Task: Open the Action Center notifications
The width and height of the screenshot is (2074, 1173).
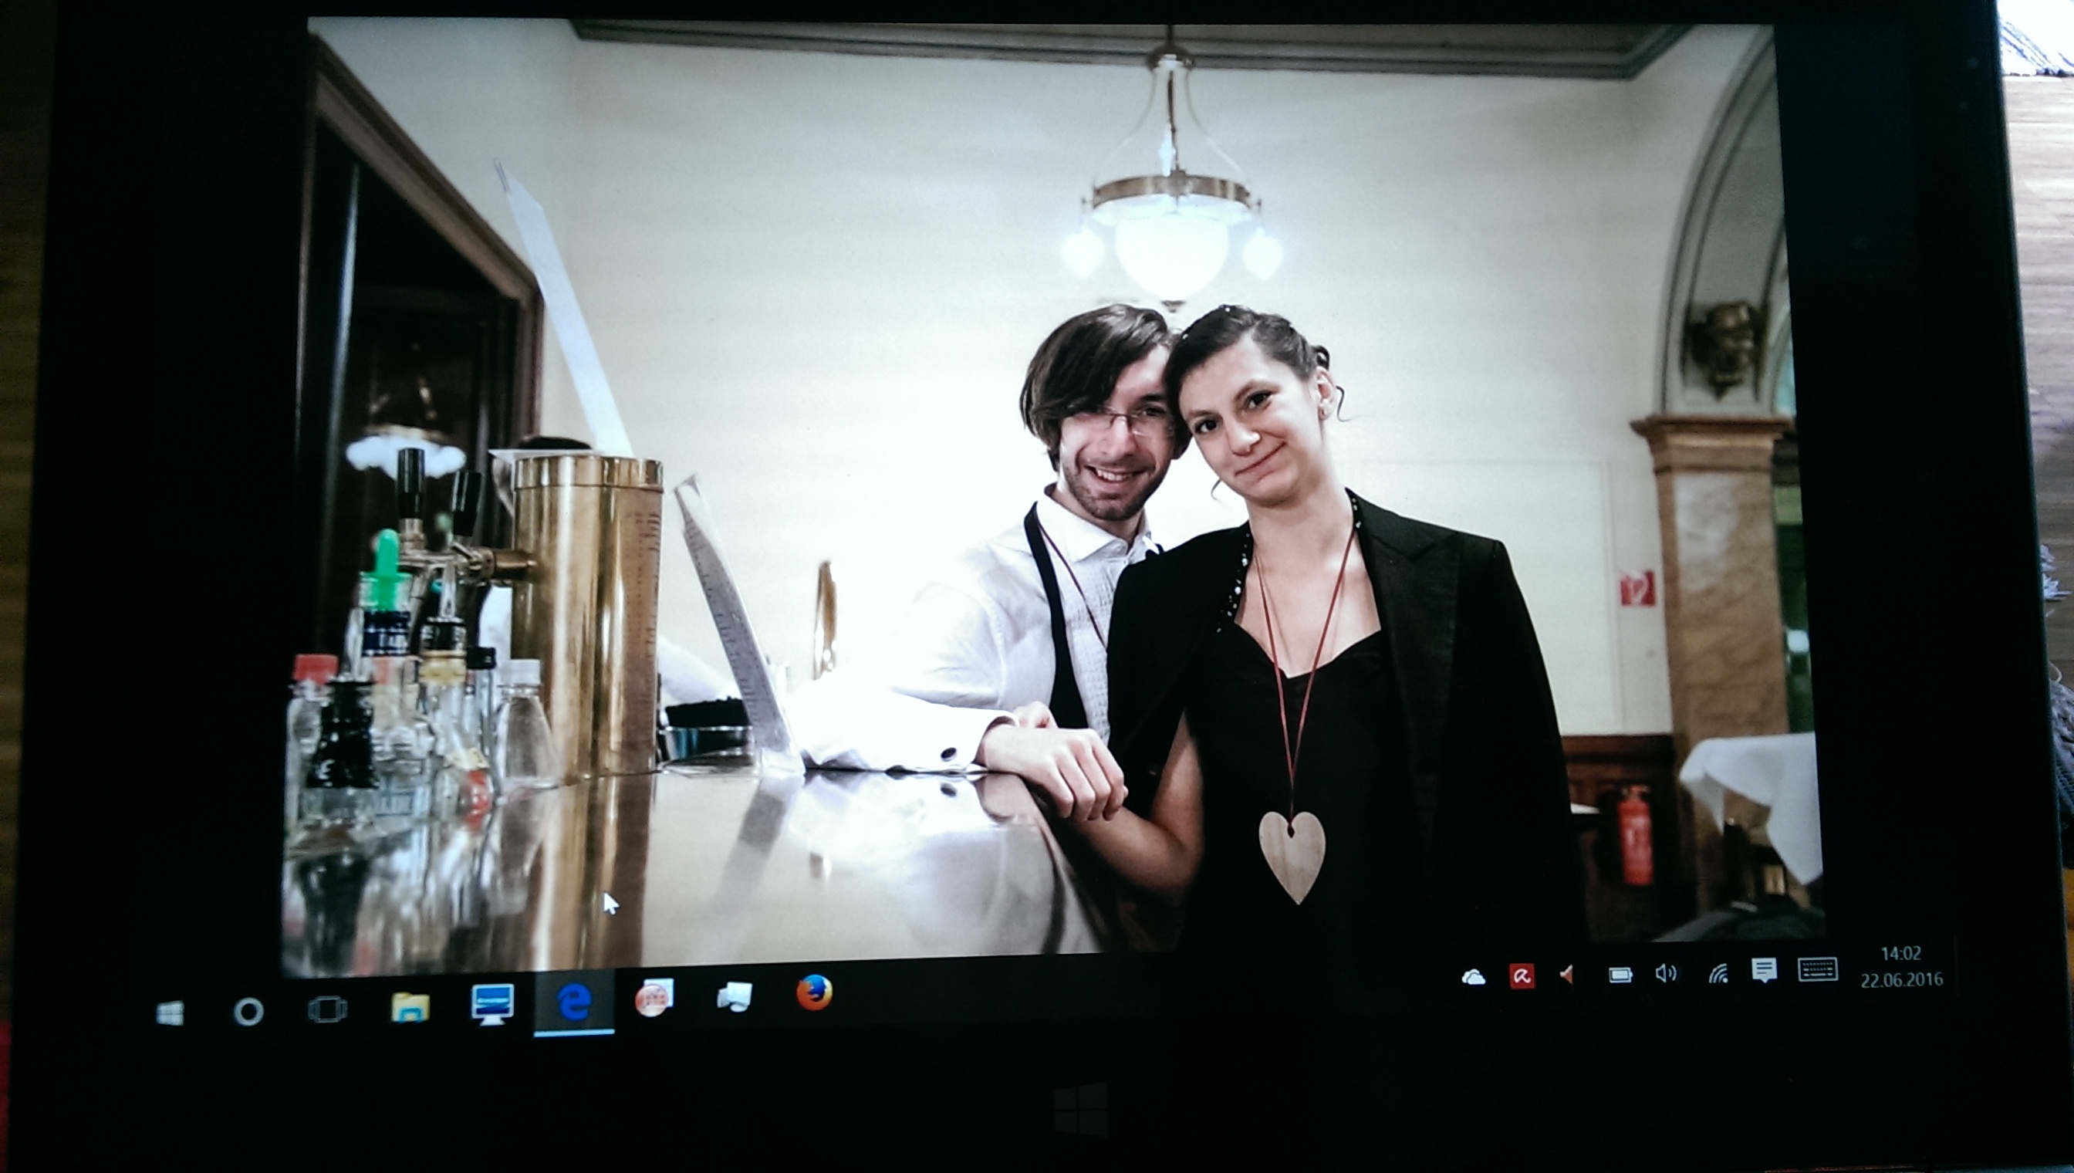Action: pos(1764,971)
